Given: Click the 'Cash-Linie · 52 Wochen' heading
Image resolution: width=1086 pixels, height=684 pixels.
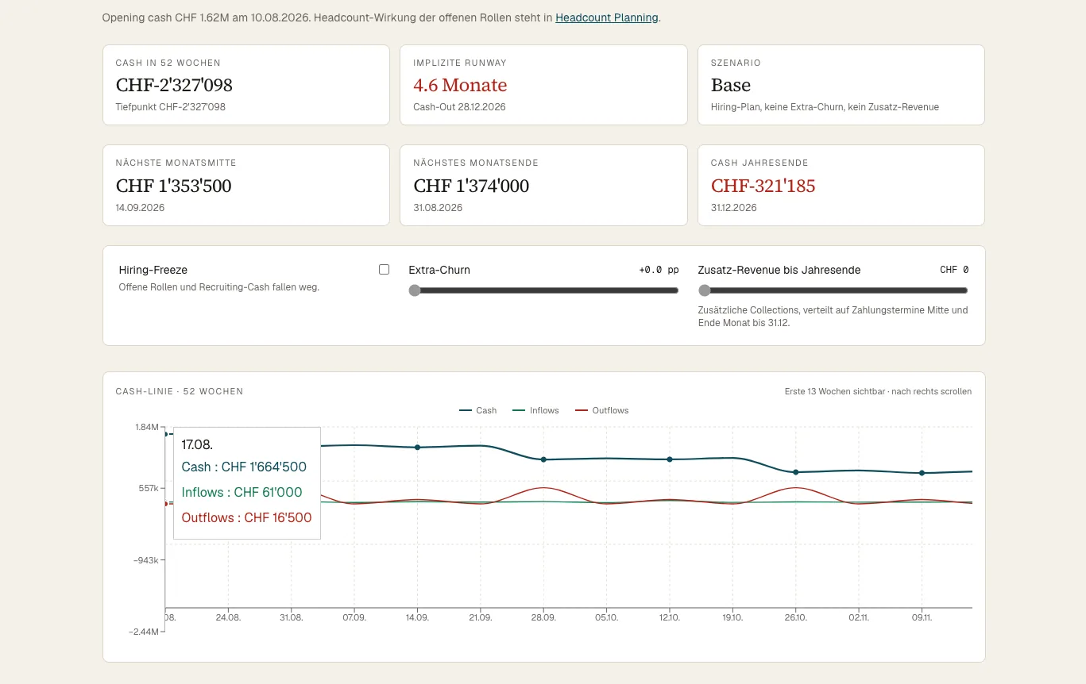Looking at the screenshot, I should click(x=180, y=391).
